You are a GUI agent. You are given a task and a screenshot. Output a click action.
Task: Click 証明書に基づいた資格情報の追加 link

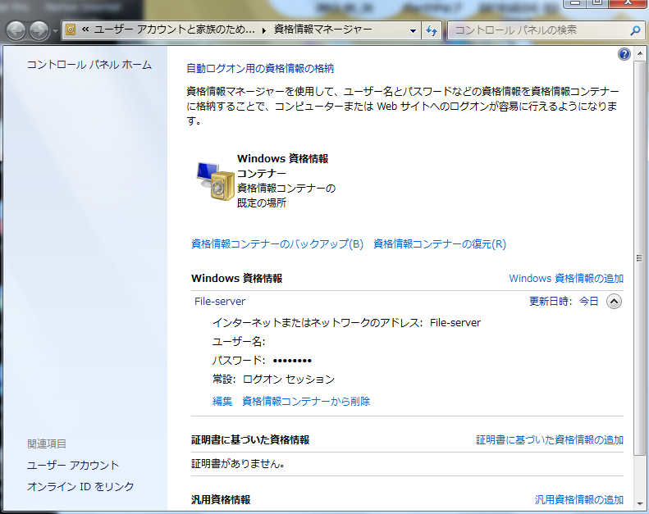point(550,440)
